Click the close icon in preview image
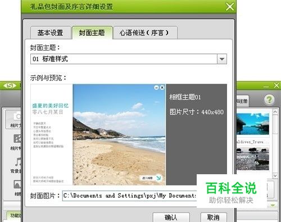Viewport: 281px width, 222px height. tap(162, 88)
